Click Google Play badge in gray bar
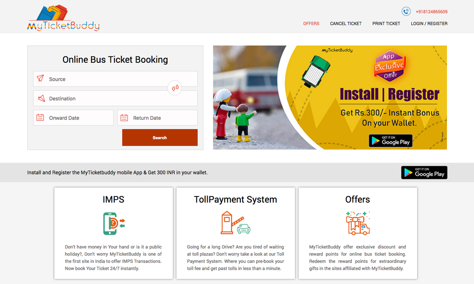 click(x=424, y=172)
